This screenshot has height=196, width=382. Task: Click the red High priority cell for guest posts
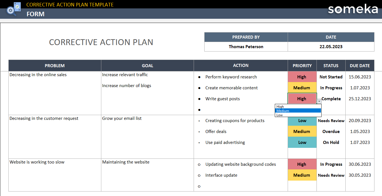tap(302, 99)
